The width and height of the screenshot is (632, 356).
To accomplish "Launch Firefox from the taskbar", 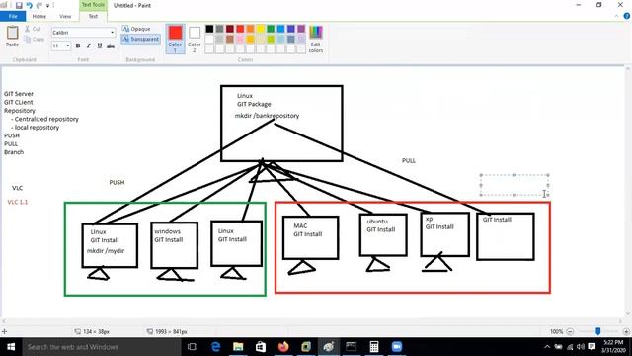I will [283, 347].
